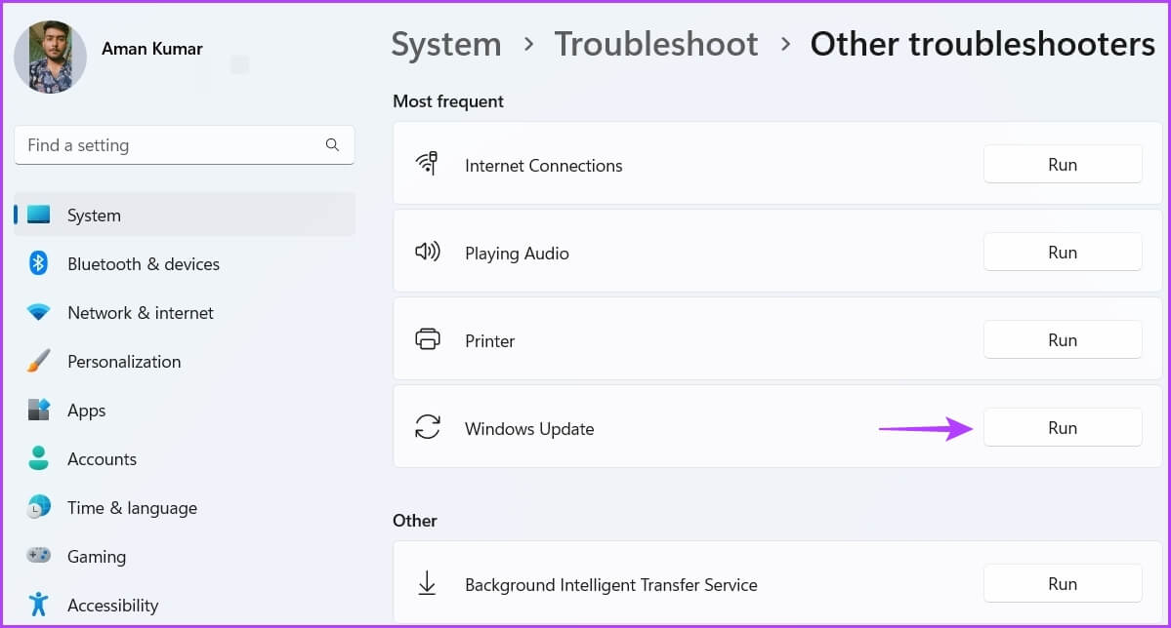Click the Aman Kumar account name
This screenshot has width=1171, height=628.
point(151,49)
